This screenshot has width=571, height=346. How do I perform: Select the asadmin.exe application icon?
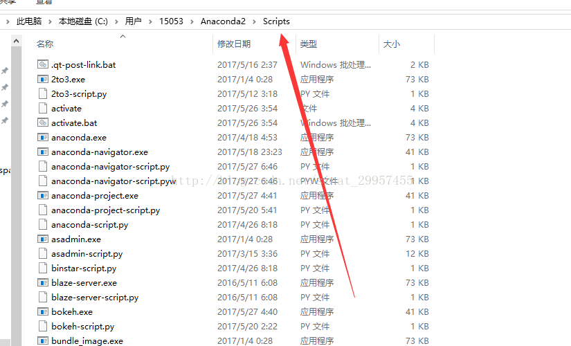[43, 239]
